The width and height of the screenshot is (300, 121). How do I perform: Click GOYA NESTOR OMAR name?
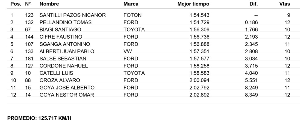tap(67, 95)
